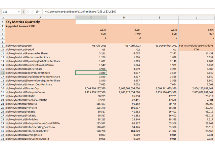Select market cap value 2,064,941,499,390
215x149 pixels.
pos(160,88)
